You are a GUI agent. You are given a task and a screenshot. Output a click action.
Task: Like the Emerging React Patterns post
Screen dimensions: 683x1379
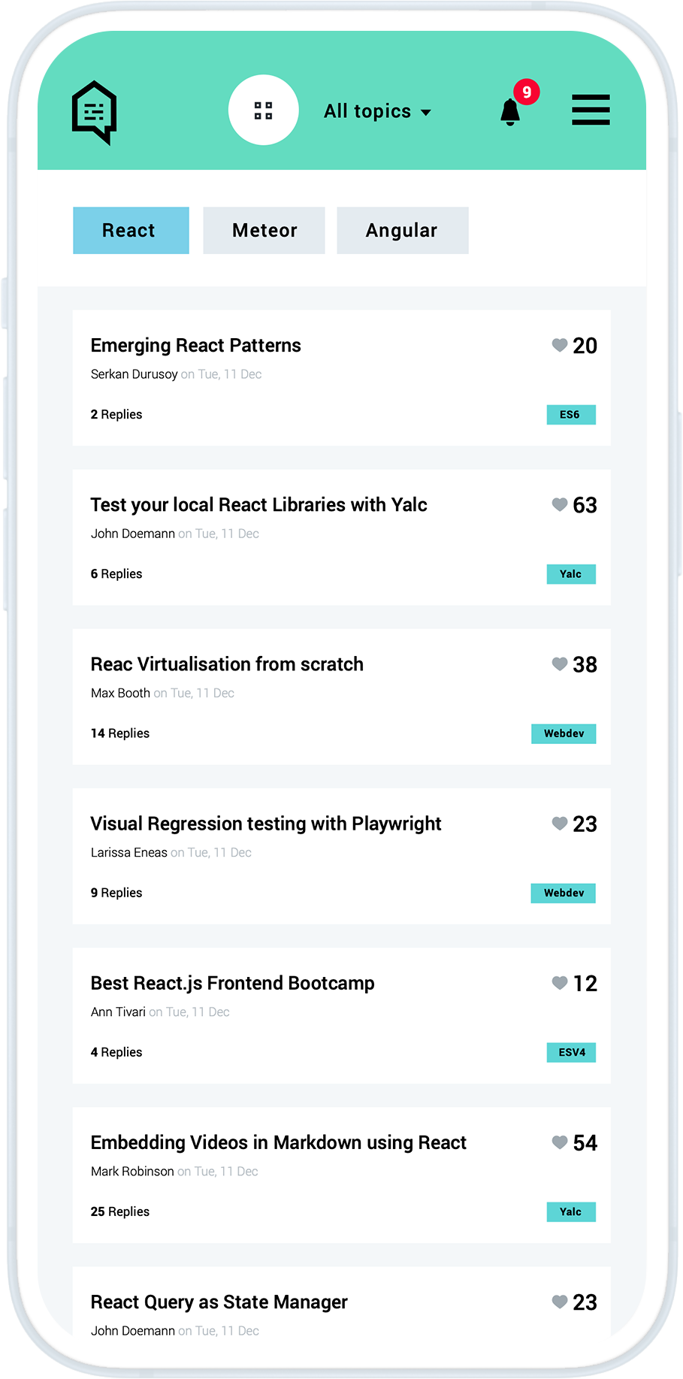point(560,345)
